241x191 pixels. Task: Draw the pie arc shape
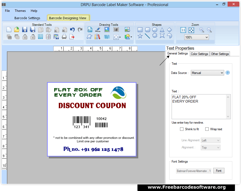click(x=170, y=36)
